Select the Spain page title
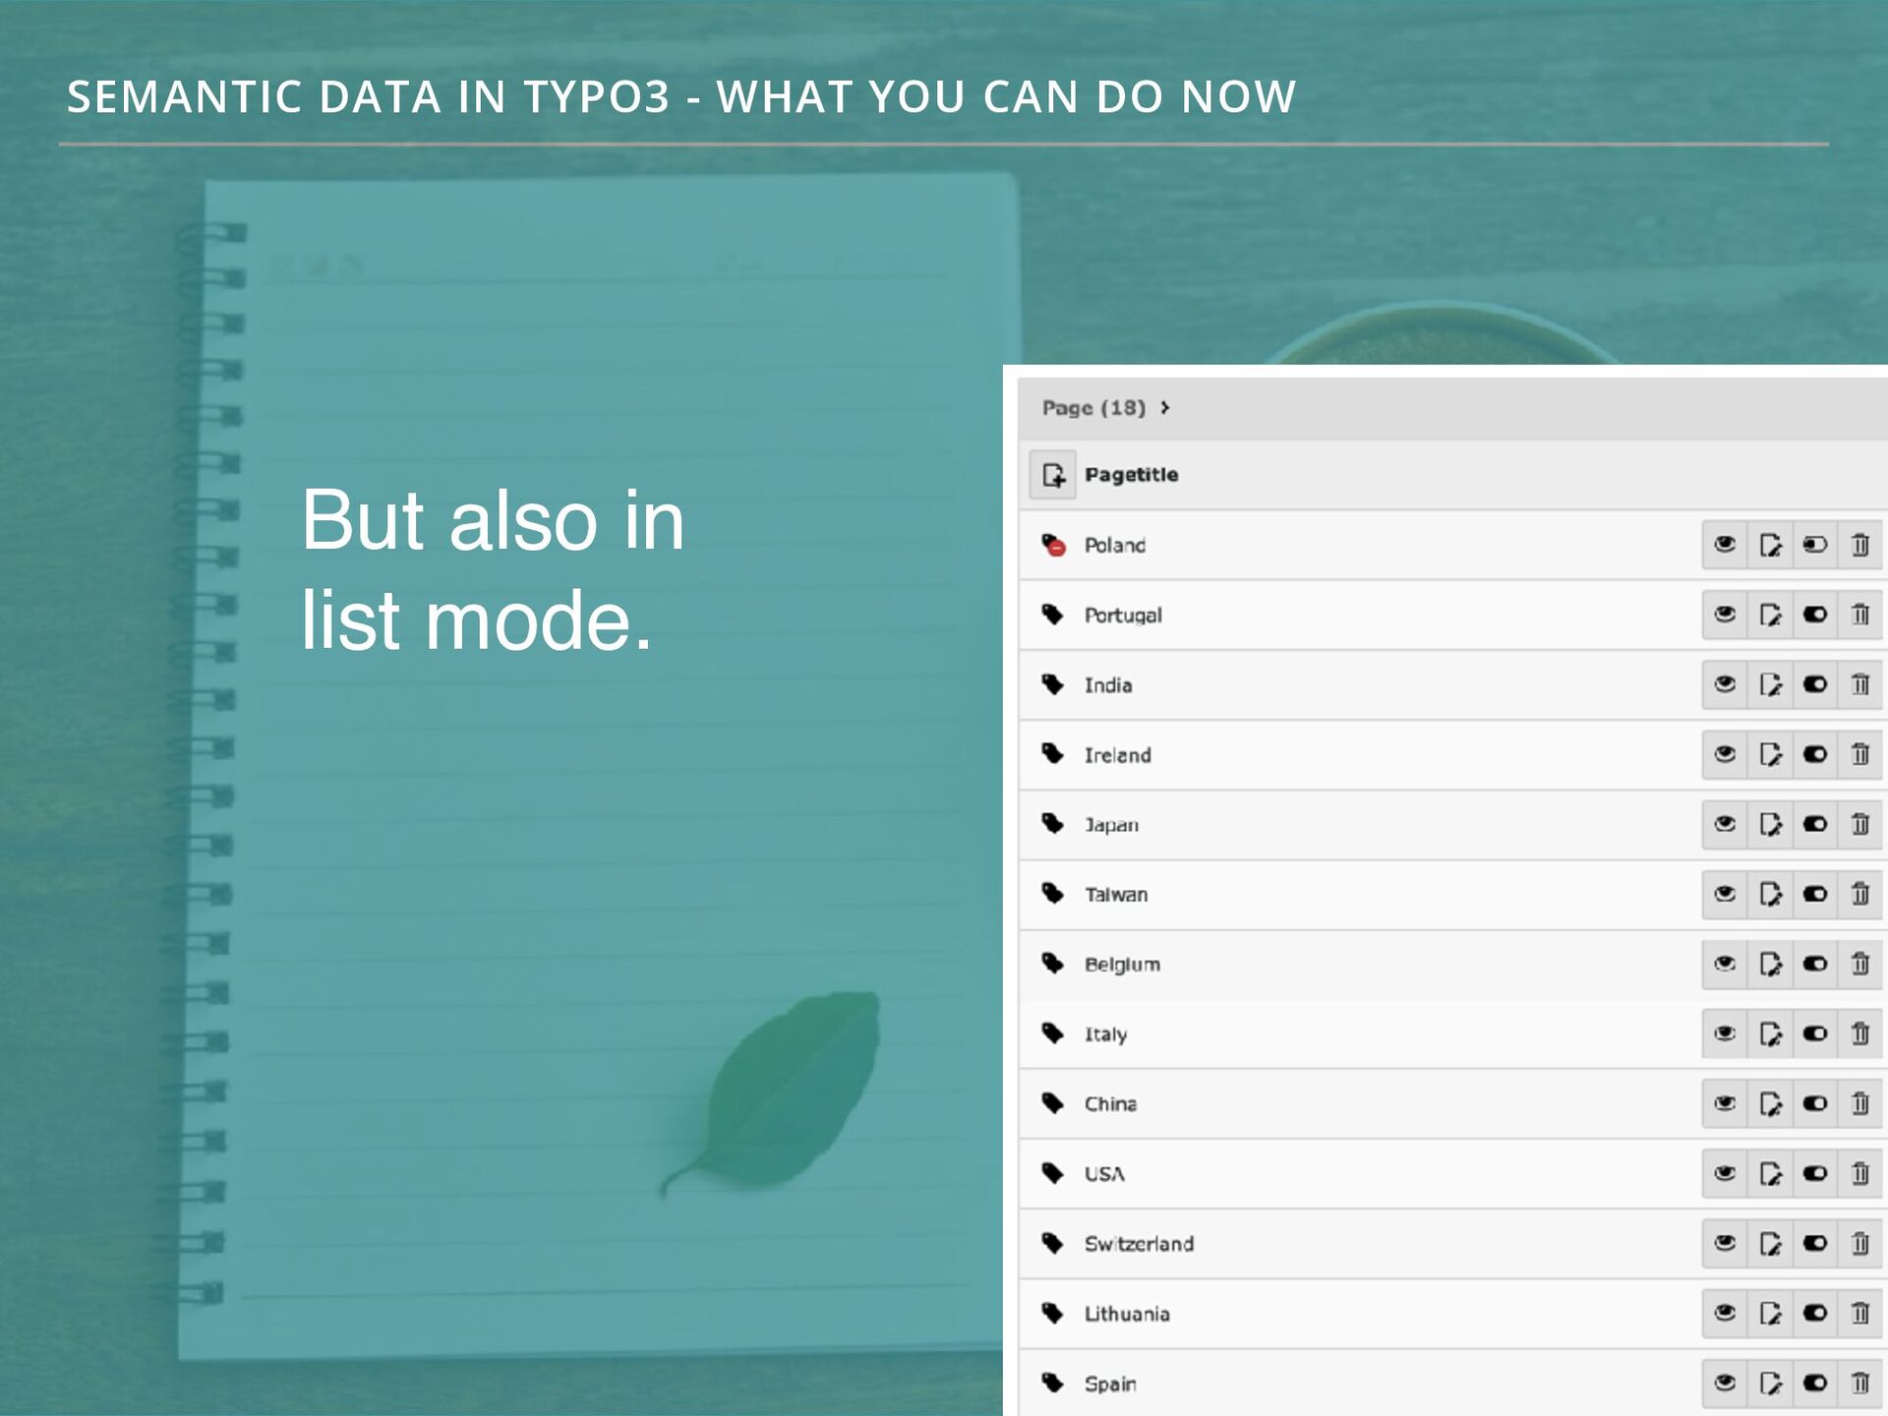This screenshot has height=1416, width=1888. point(1111,1384)
